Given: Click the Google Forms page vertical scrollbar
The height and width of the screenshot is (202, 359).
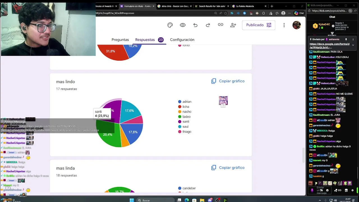Looking at the screenshot, I should [x=304, y=155].
